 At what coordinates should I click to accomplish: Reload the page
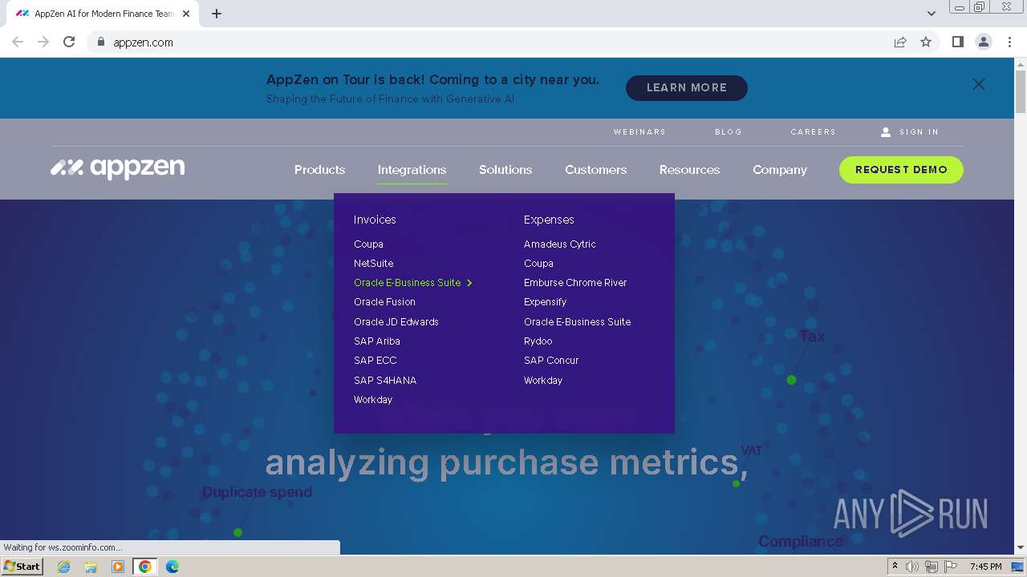tap(69, 42)
